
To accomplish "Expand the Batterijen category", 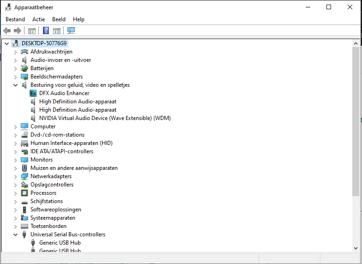I will point(16,68).
